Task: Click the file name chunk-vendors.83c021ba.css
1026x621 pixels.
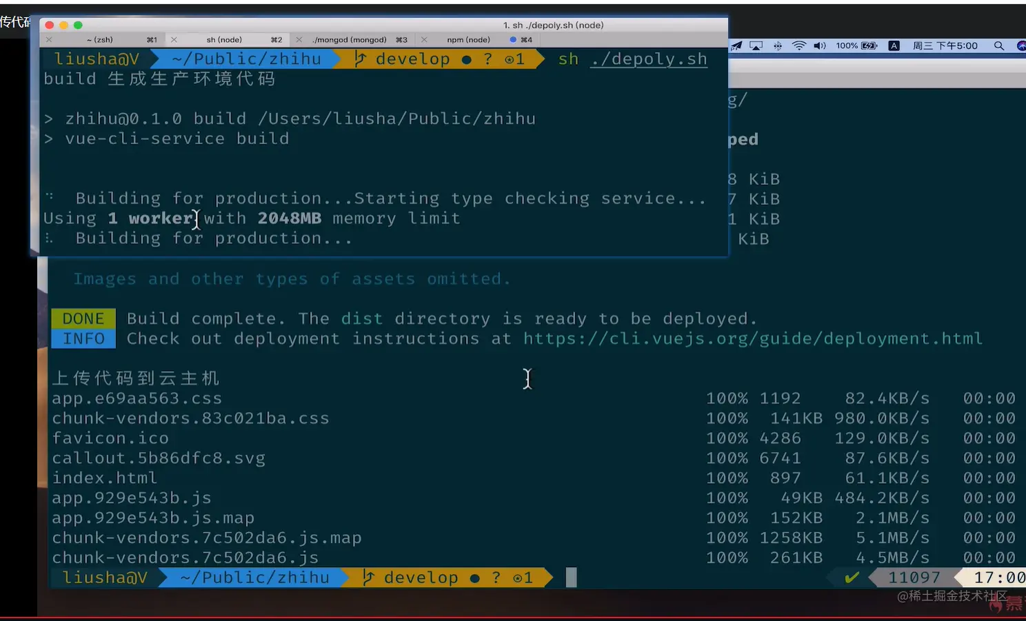Action: (190, 418)
